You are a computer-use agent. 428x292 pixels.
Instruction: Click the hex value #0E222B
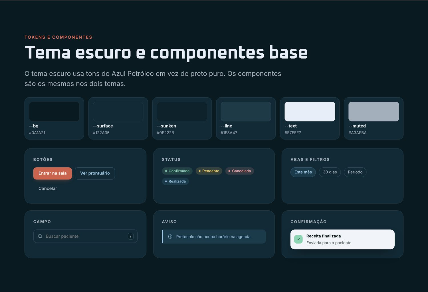pyautogui.click(x=165, y=133)
